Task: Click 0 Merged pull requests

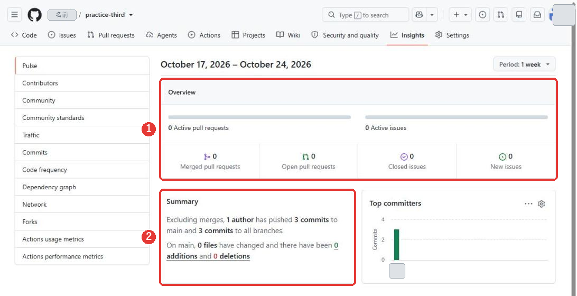Action: 210,161
